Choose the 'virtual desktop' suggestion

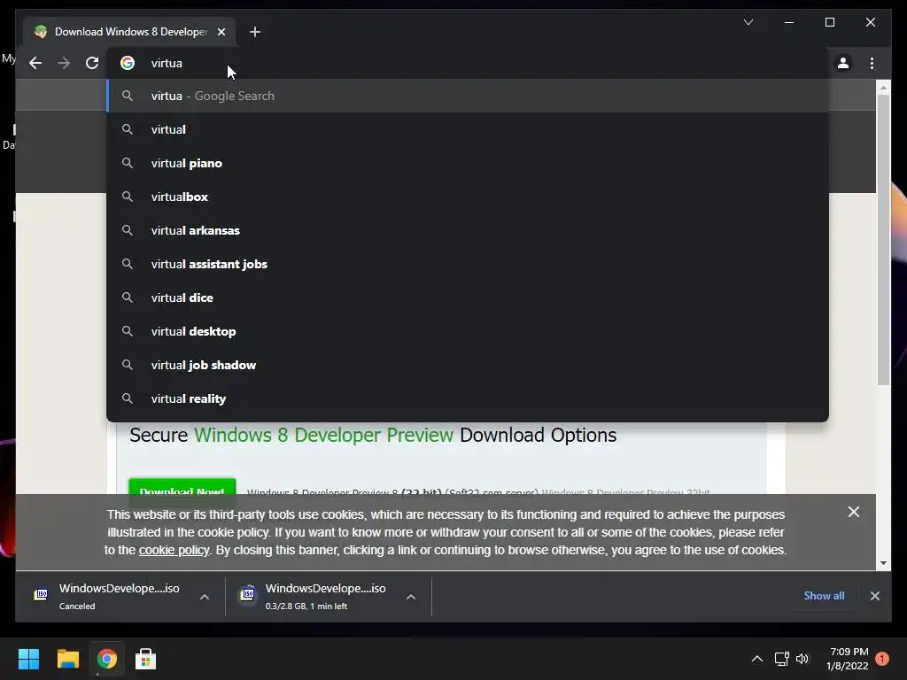tap(468, 331)
